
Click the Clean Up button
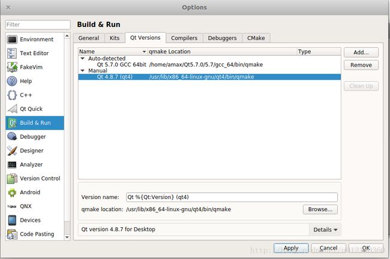tap(361, 86)
